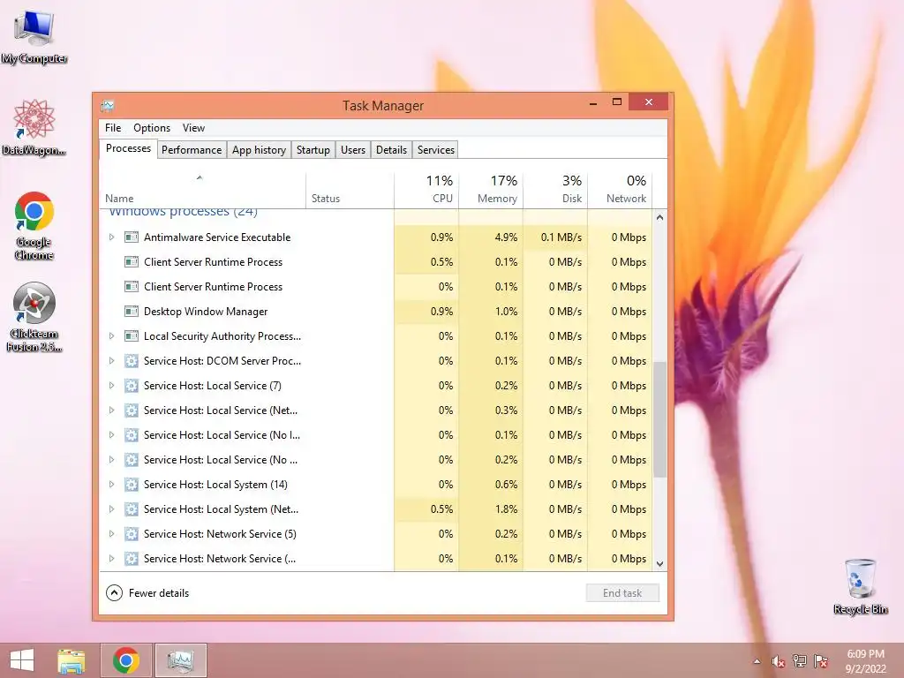Screen dimensions: 904x678
Task: Open My Computer desktop icon
Action: [x=34, y=37]
